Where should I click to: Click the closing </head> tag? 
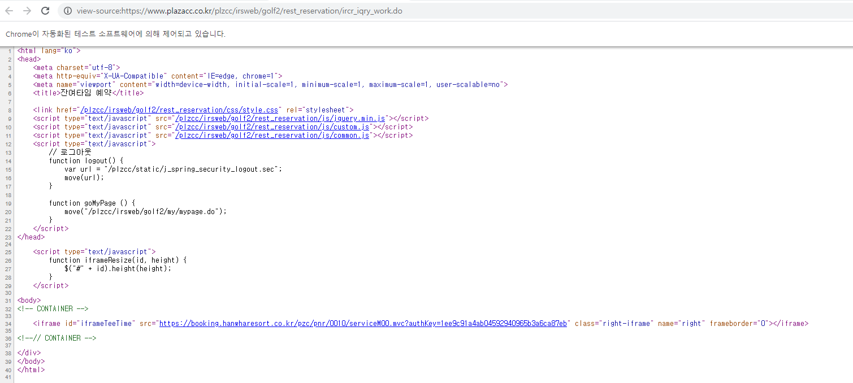click(31, 237)
